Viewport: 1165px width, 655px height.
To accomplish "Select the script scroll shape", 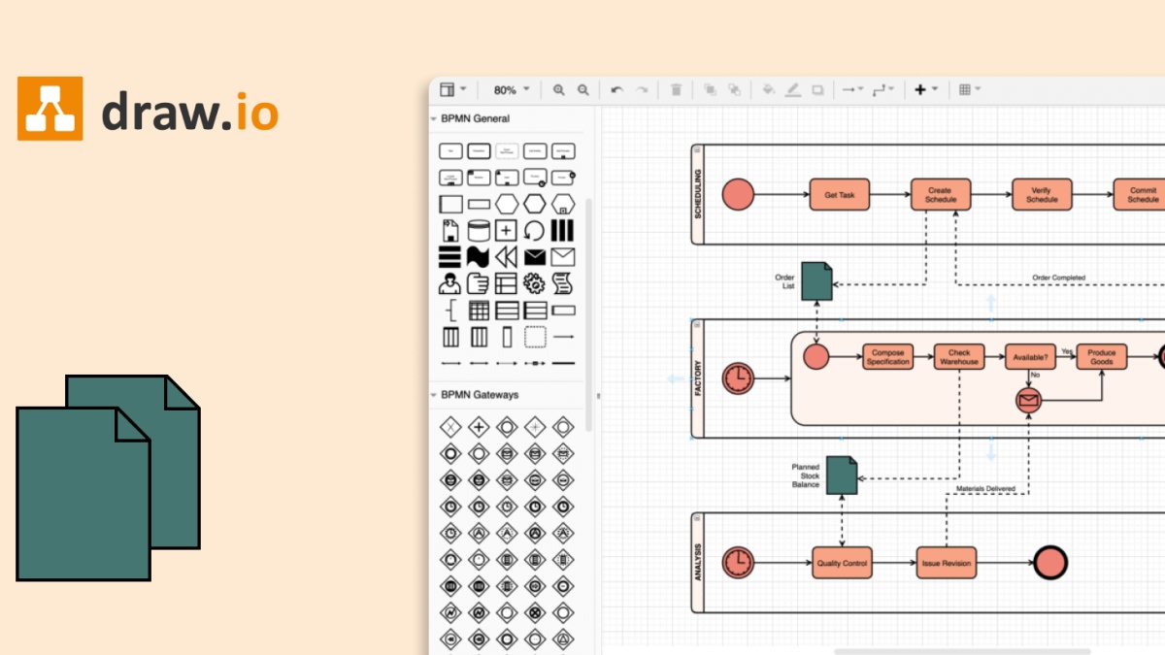I will tap(562, 283).
